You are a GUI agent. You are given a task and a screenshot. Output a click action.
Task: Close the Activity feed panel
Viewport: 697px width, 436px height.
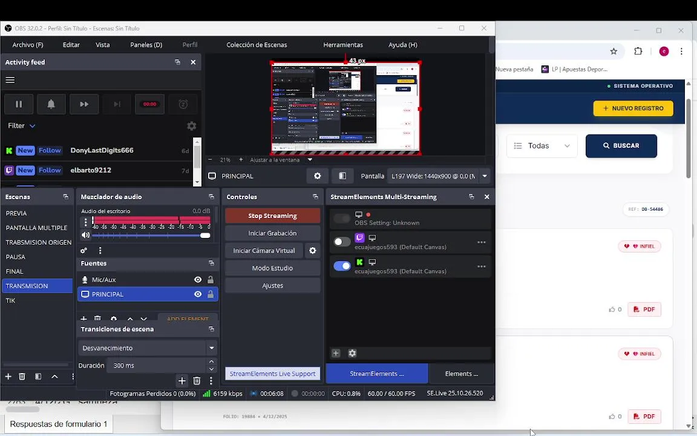[193, 62]
